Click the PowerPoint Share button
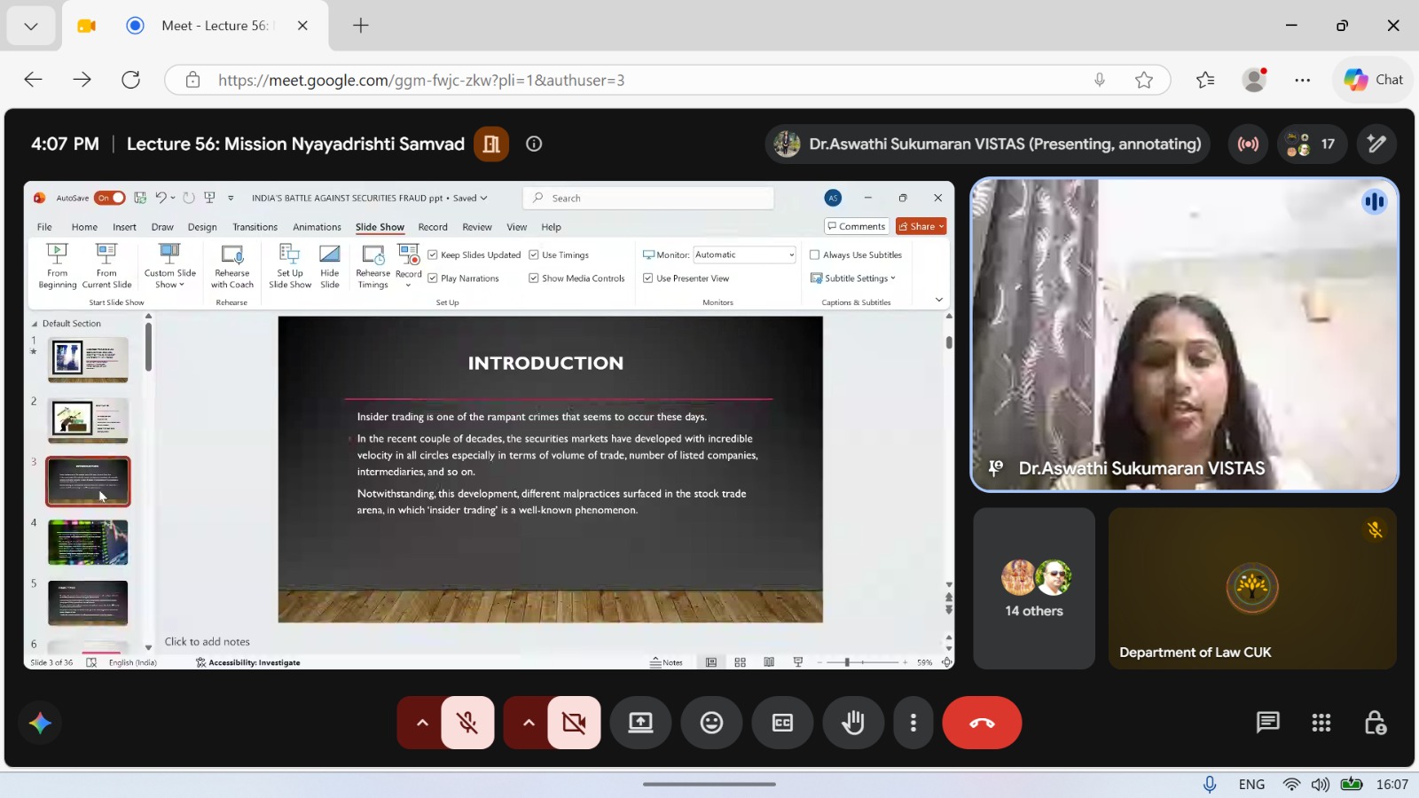 (x=921, y=226)
